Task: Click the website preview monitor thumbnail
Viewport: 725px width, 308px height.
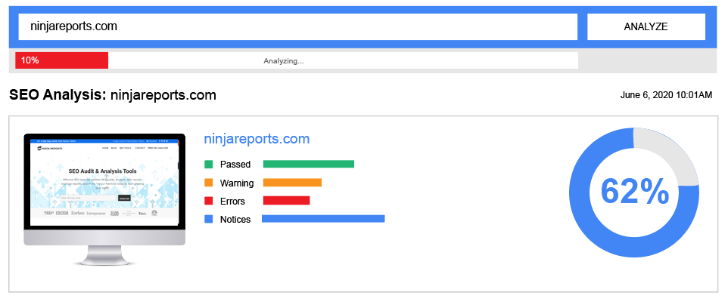Action: 104,199
